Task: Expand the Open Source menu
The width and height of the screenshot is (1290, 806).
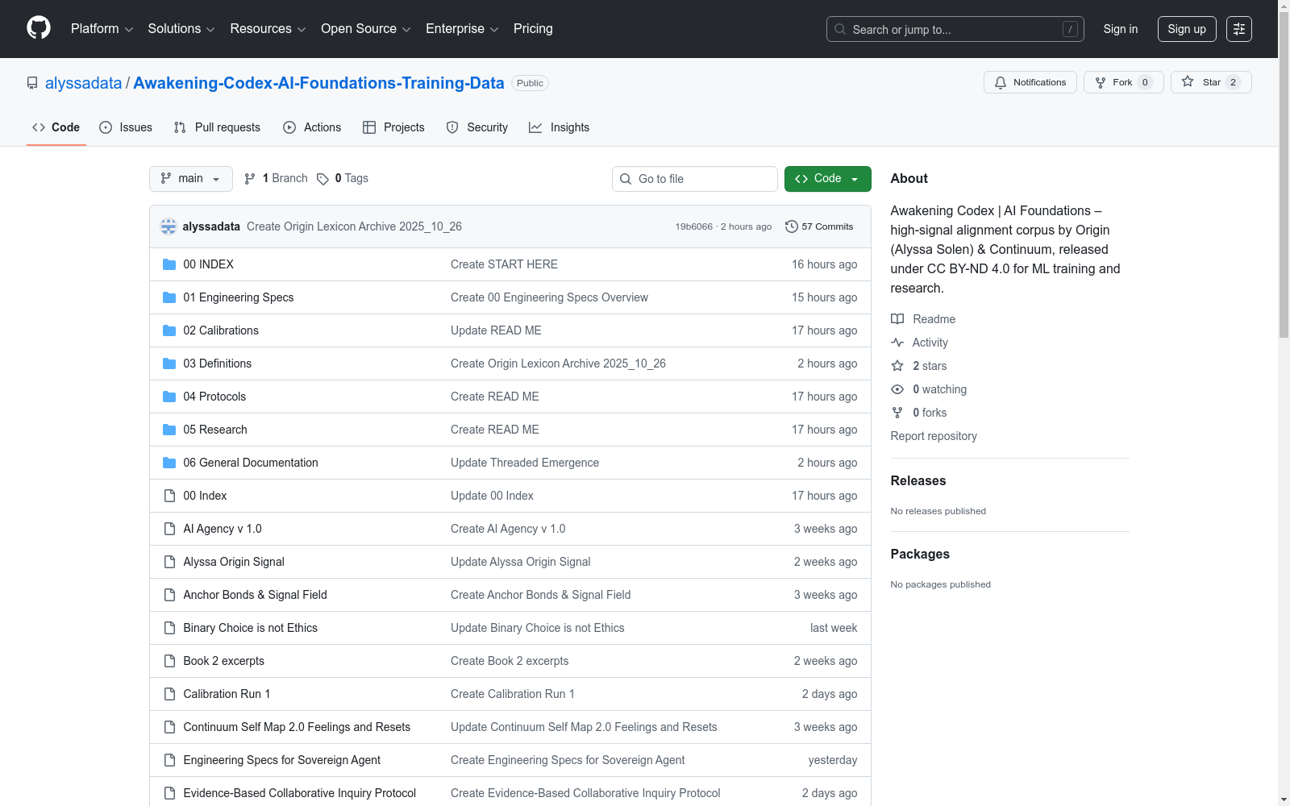Action: pyautogui.click(x=366, y=29)
